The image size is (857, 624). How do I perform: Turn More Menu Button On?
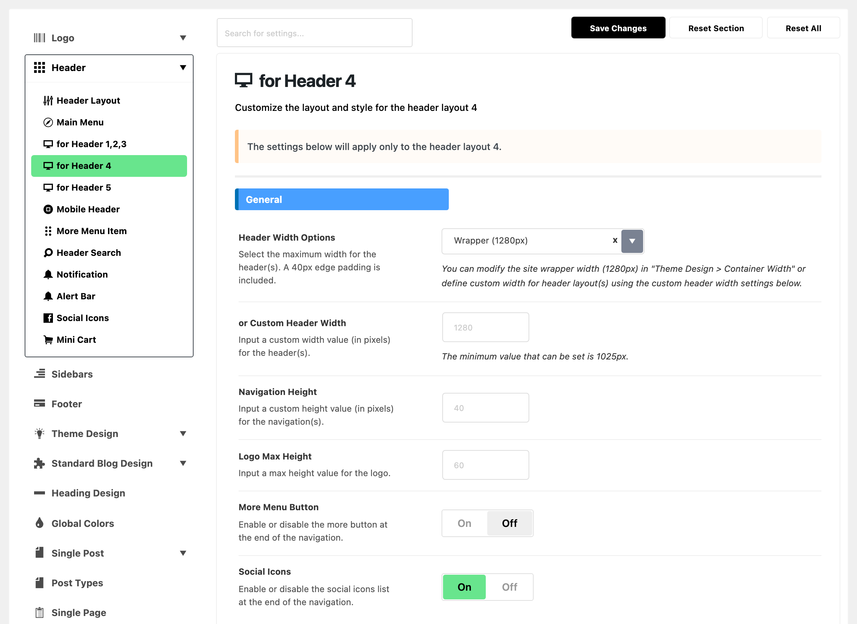464,523
